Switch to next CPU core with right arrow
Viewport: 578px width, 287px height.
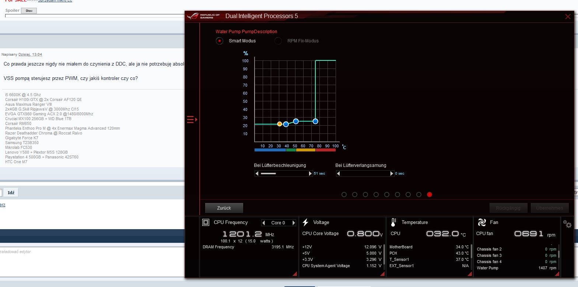(294, 223)
